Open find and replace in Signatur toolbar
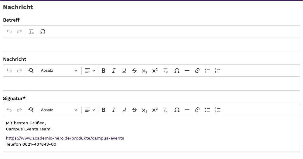Viewport: 303px width, 159px height. (31, 110)
